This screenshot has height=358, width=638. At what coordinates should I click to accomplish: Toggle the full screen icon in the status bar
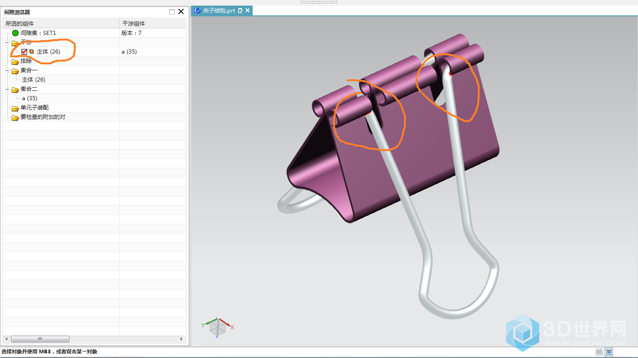click(x=609, y=352)
